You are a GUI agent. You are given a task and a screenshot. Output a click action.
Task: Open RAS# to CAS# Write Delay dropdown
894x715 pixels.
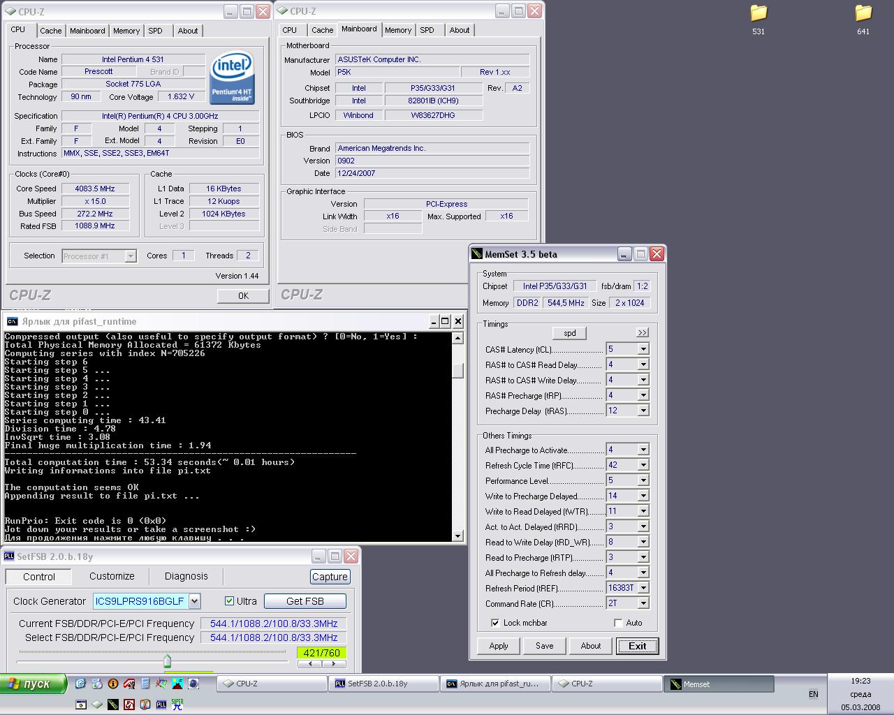coord(643,380)
